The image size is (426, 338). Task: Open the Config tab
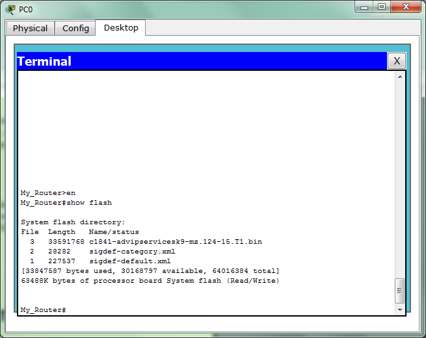point(75,28)
